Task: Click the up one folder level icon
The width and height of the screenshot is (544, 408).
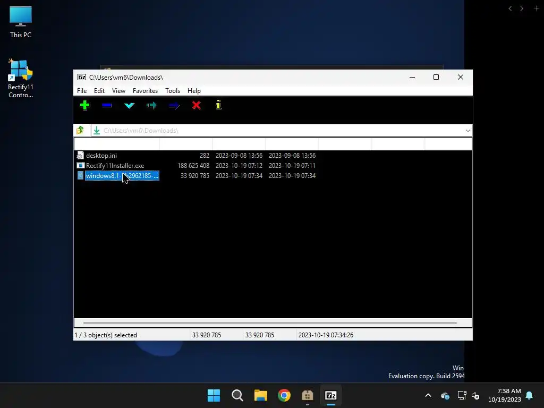Action: (x=81, y=130)
